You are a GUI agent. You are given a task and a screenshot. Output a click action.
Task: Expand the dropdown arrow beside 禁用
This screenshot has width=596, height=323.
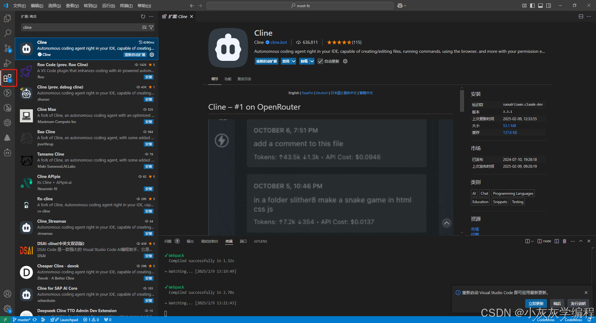click(293, 61)
